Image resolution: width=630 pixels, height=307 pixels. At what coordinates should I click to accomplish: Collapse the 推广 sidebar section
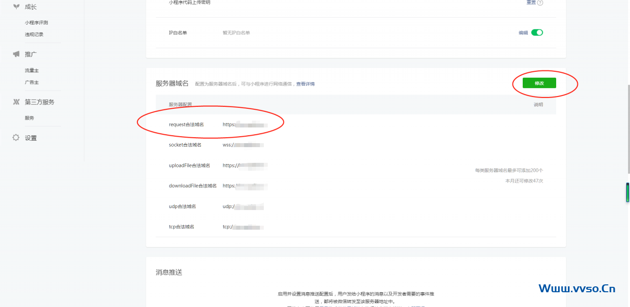pyautogui.click(x=31, y=54)
